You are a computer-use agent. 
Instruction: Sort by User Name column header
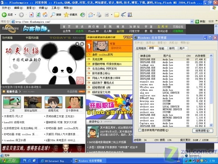coord(173,56)
